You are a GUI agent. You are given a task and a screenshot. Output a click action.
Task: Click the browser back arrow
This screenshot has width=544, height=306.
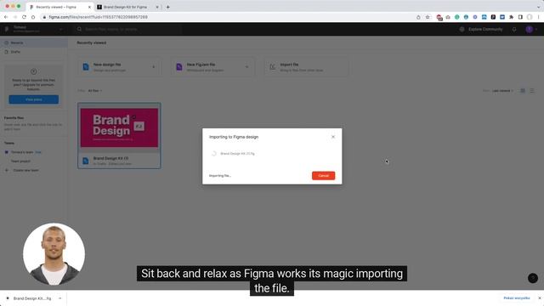point(6,17)
